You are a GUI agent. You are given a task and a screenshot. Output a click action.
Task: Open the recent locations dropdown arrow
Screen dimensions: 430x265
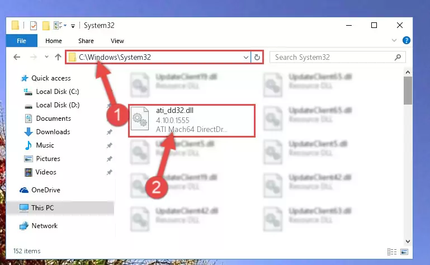tap(46, 57)
